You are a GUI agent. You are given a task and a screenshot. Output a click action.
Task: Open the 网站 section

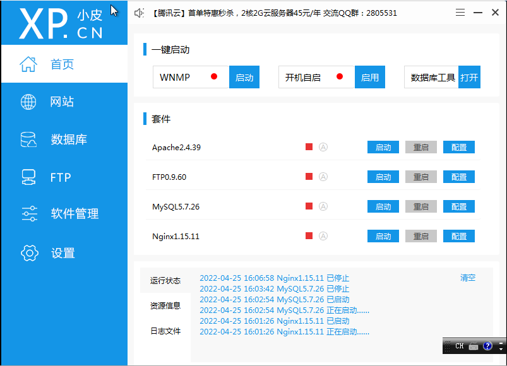pyautogui.click(x=64, y=102)
